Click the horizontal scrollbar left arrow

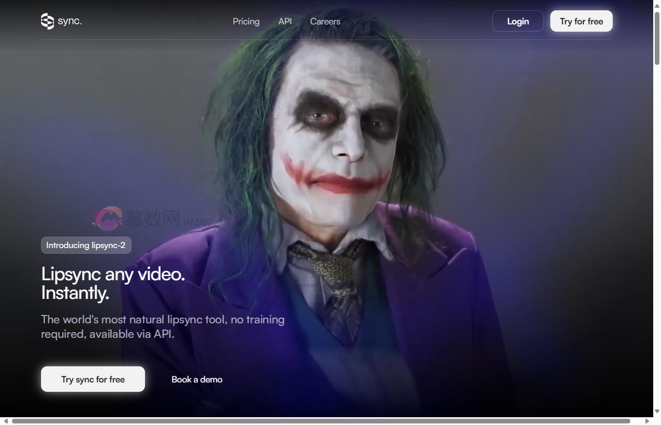[x=5, y=421]
